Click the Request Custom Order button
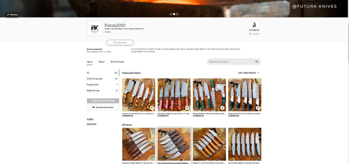Screen dimensions: 349x164 [x=103, y=101]
